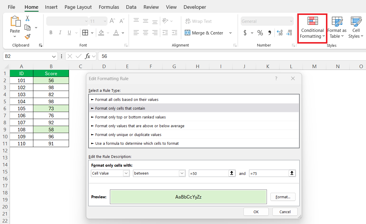Cut selection with the scissors icon
Image resolution: width=366 pixels, height=224 pixels.
27,18
